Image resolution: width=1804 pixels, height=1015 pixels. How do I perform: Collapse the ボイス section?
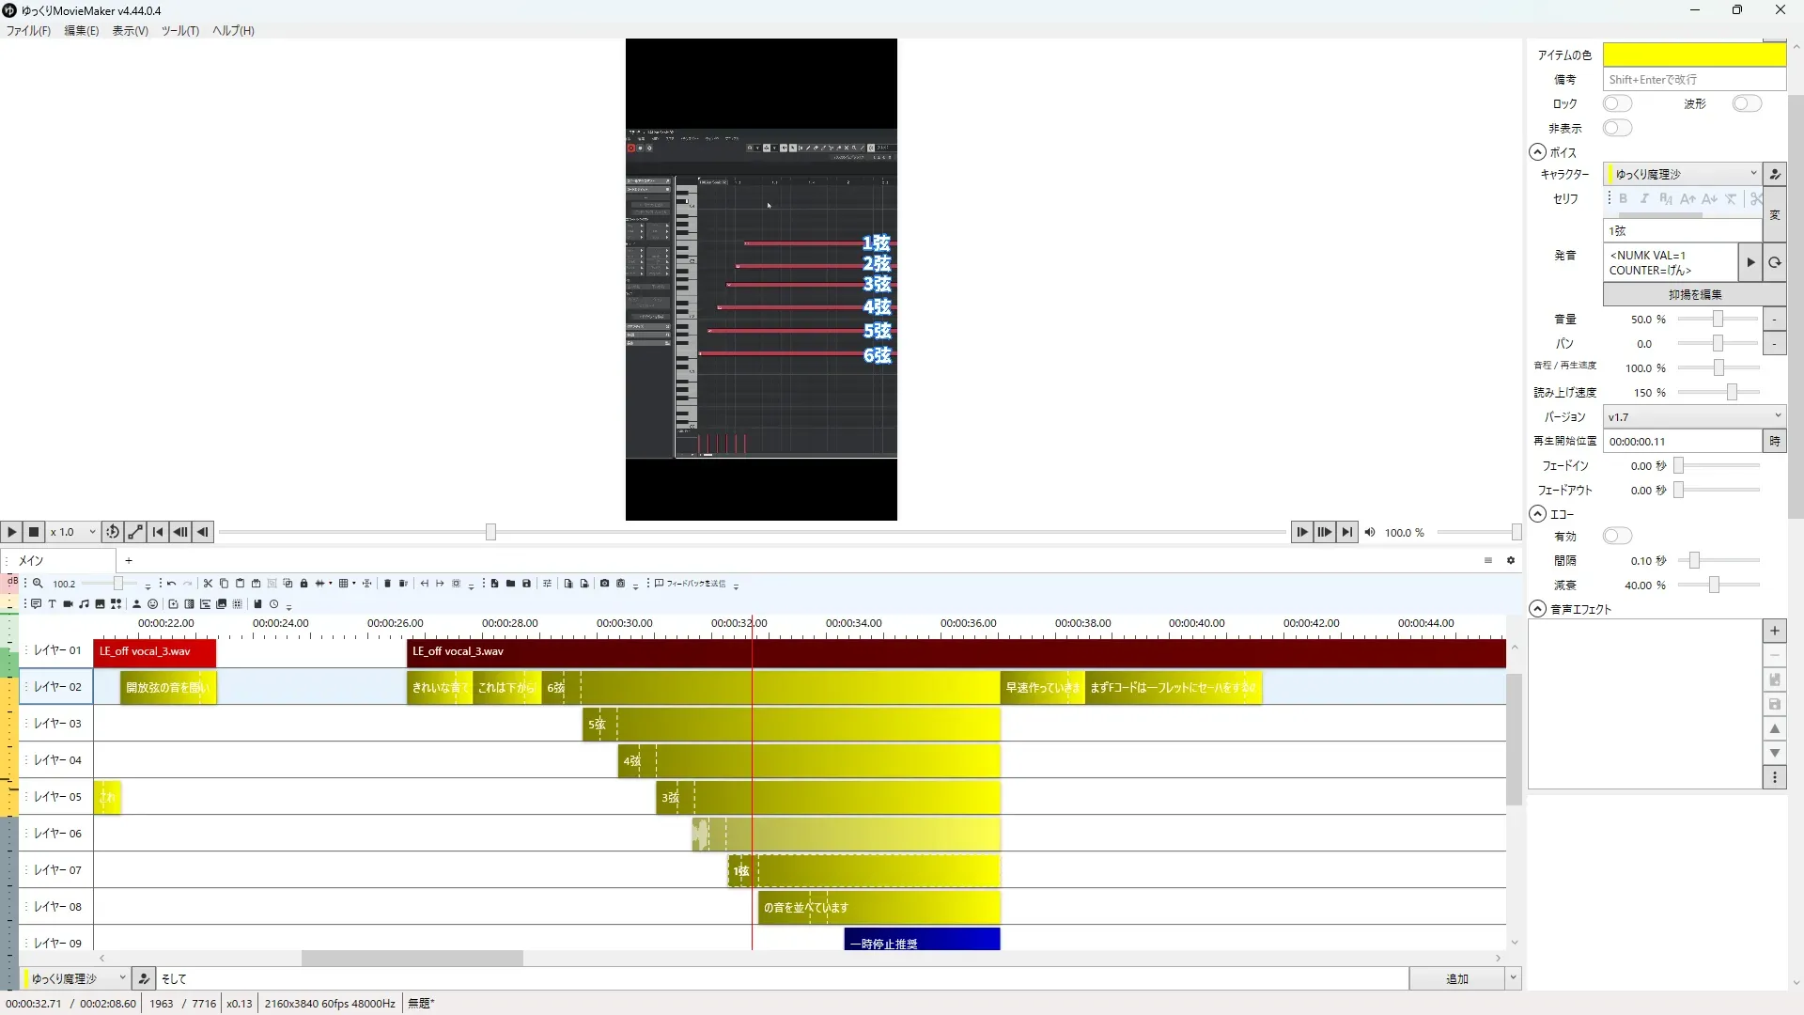(1537, 152)
